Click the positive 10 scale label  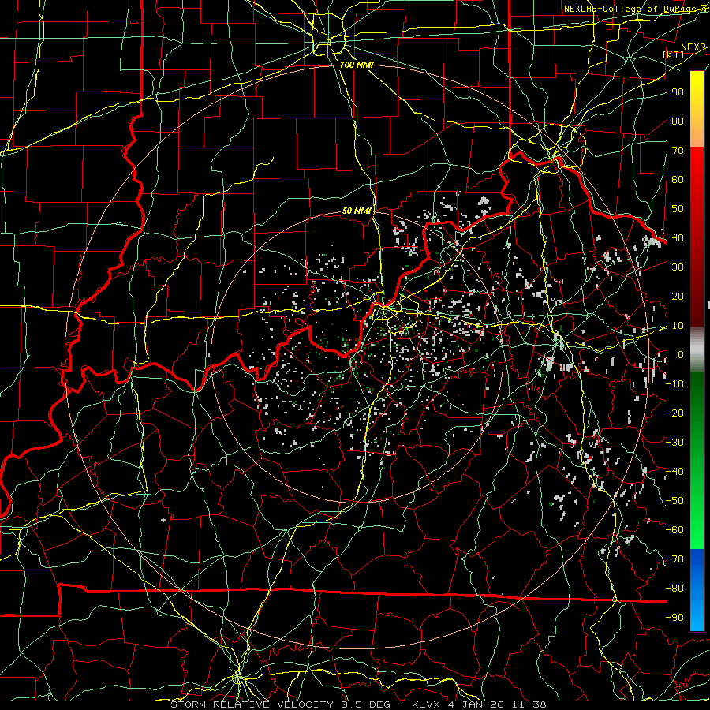(x=678, y=326)
